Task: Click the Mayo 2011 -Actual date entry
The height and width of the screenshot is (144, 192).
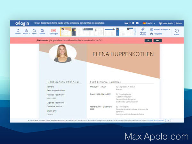Action: [98, 87]
